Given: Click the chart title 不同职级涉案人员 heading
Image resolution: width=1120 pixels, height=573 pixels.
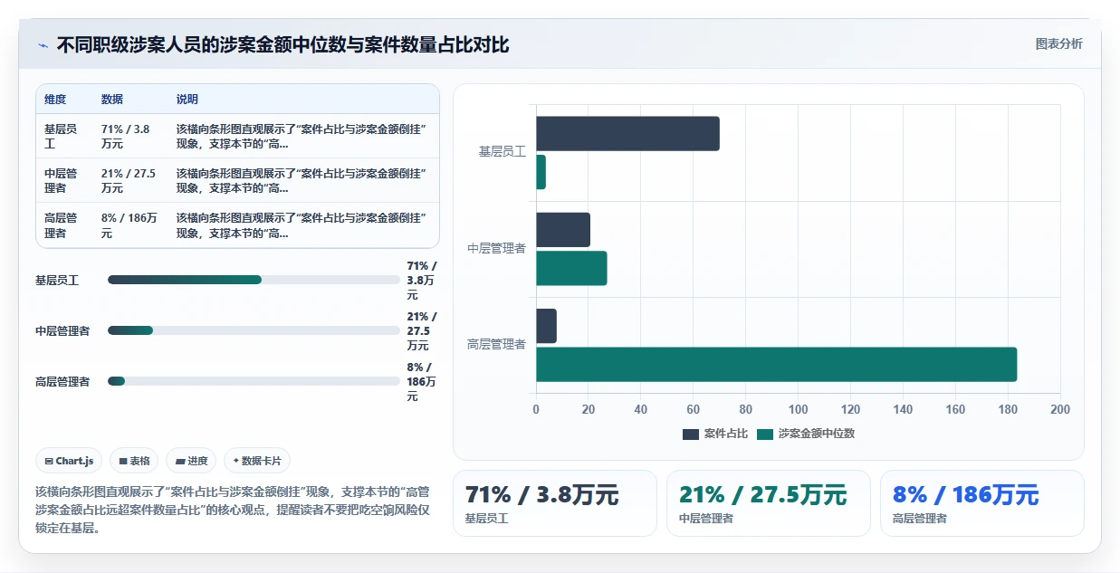Looking at the screenshot, I should [282, 45].
